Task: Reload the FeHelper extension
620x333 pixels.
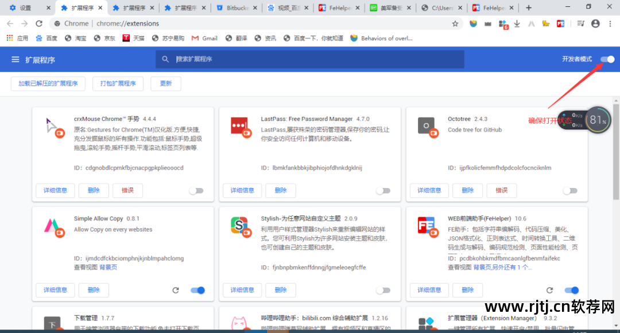Action: point(549,291)
